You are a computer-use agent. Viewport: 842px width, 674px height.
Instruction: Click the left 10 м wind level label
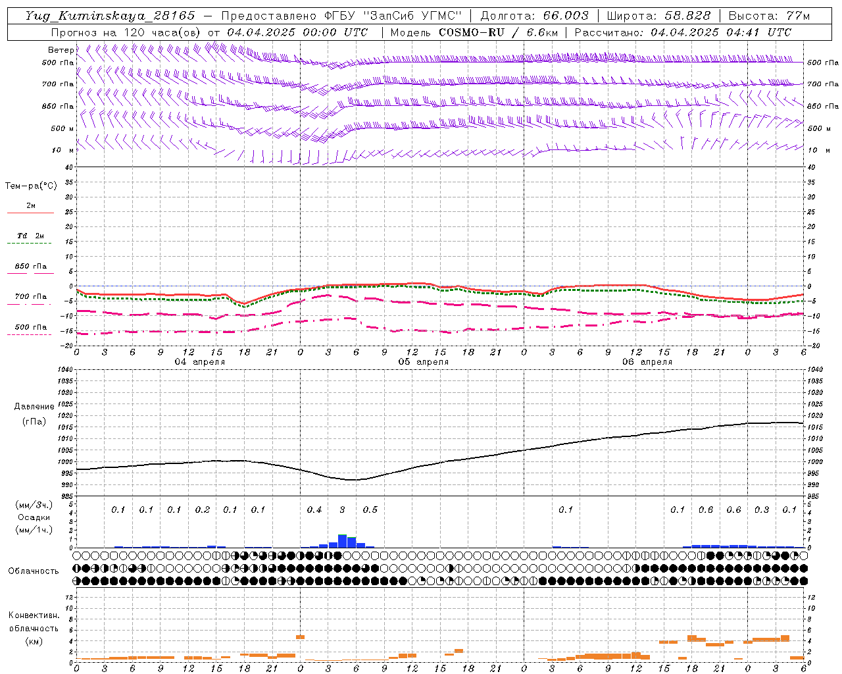[62, 150]
